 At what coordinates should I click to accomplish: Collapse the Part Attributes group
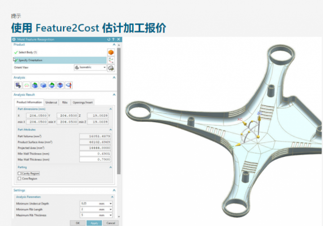tap(111, 130)
